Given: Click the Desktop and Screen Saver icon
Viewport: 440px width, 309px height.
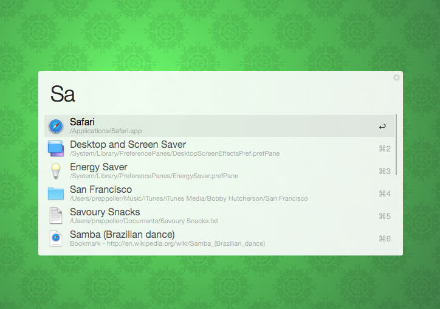Looking at the screenshot, I should coord(56,149).
